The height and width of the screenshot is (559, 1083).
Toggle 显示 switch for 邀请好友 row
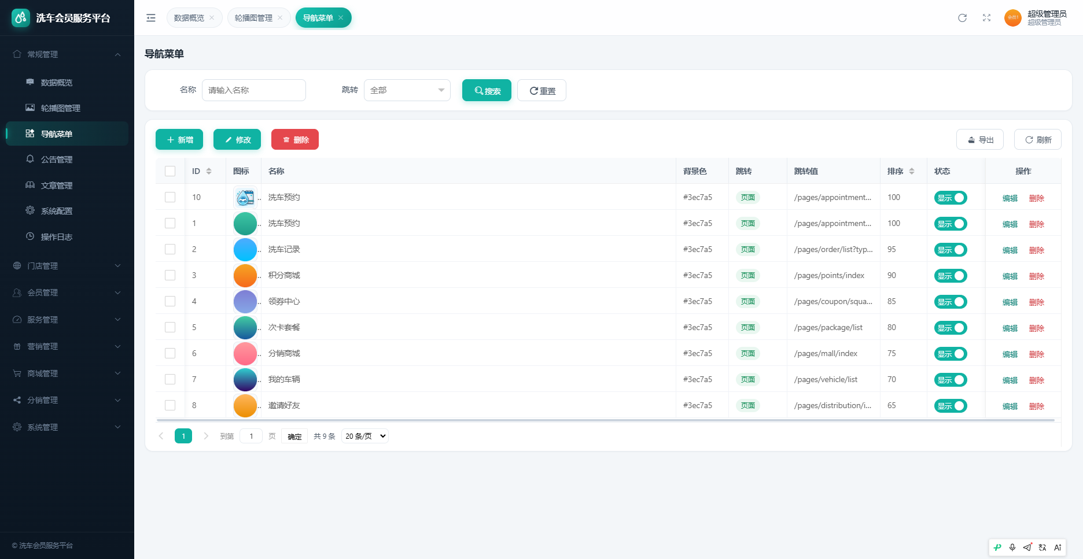(951, 406)
